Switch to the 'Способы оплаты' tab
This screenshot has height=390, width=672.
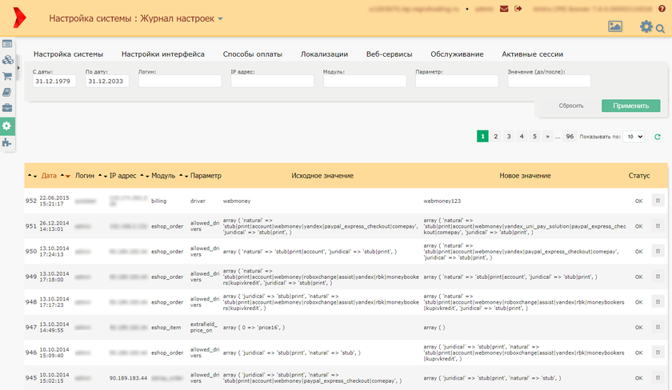[252, 54]
